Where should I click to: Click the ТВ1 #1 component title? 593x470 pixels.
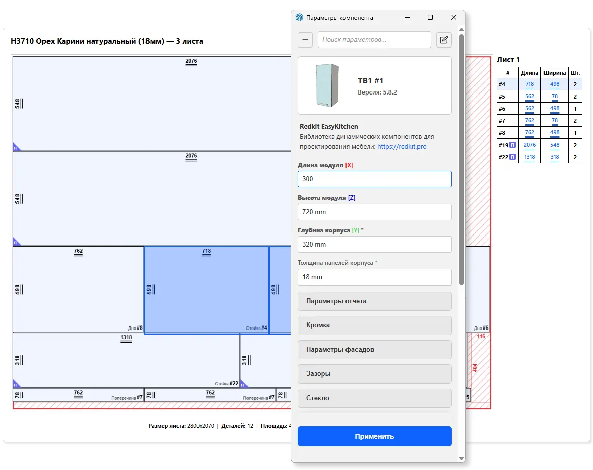click(370, 80)
